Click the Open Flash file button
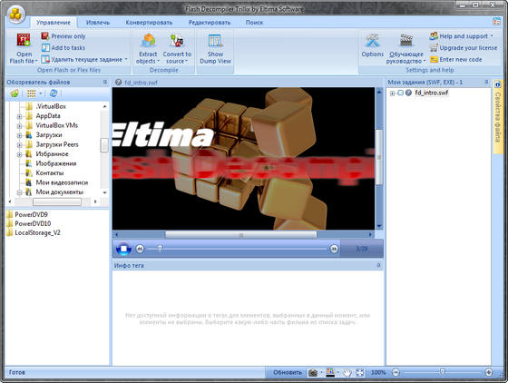Viewport: 508px width, 383px height. (24, 48)
